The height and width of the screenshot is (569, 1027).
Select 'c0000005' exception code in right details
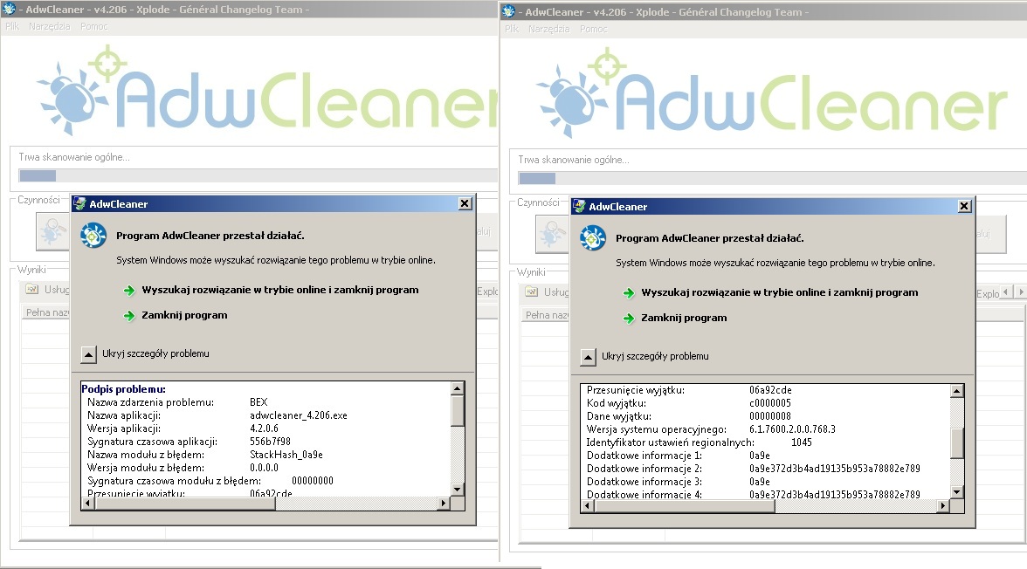point(770,402)
